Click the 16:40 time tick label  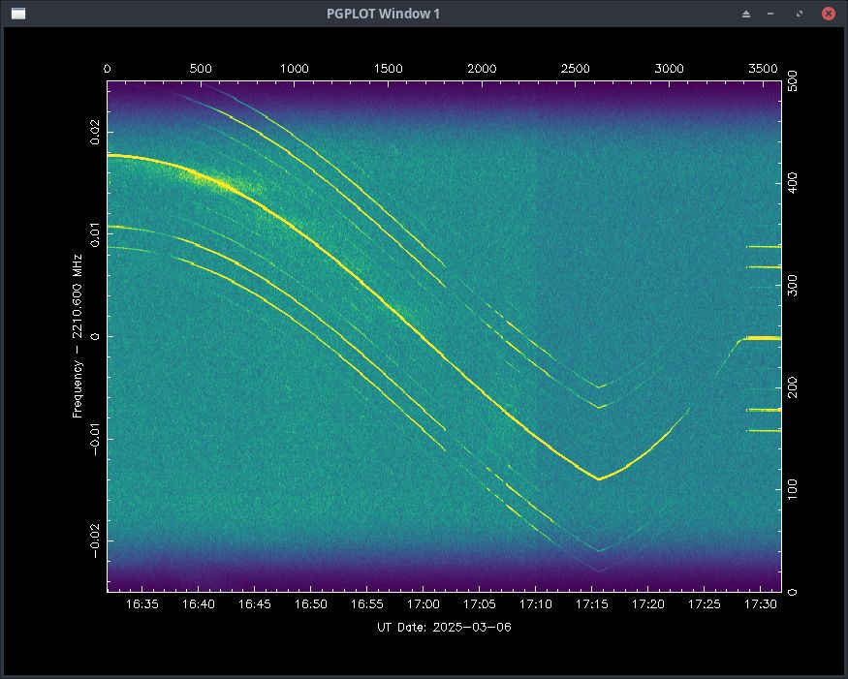pos(199,604)
